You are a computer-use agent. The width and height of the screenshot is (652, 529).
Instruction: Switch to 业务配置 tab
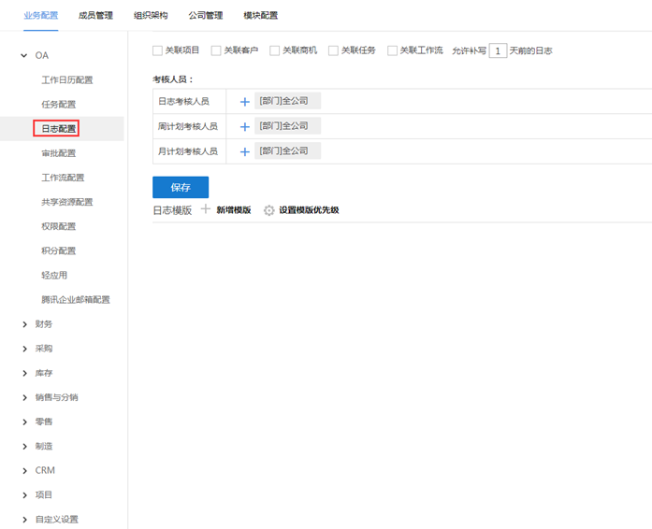[41, 16]
